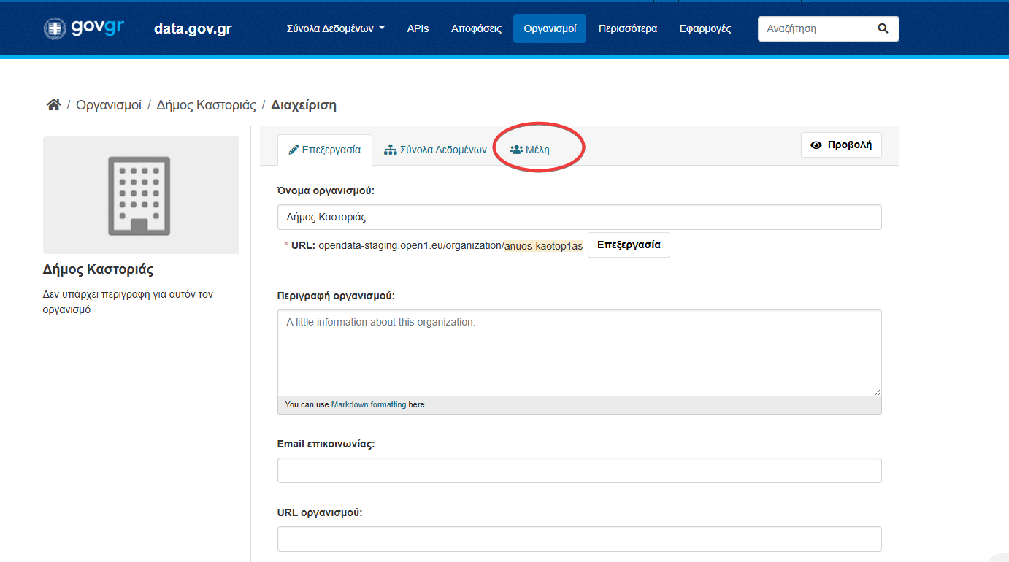
Task: Click the organization building placeholder image
Action: [141, 195]
